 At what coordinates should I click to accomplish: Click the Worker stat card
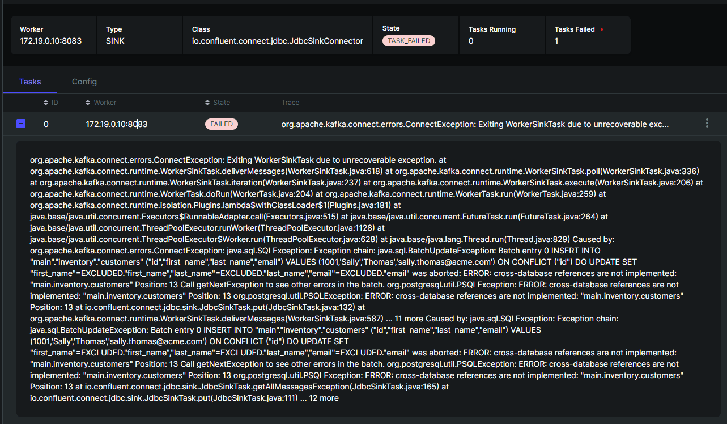(x=53, y=35)
